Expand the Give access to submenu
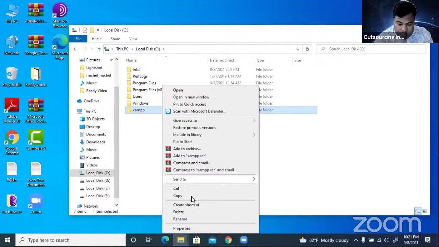 [254, 120]
